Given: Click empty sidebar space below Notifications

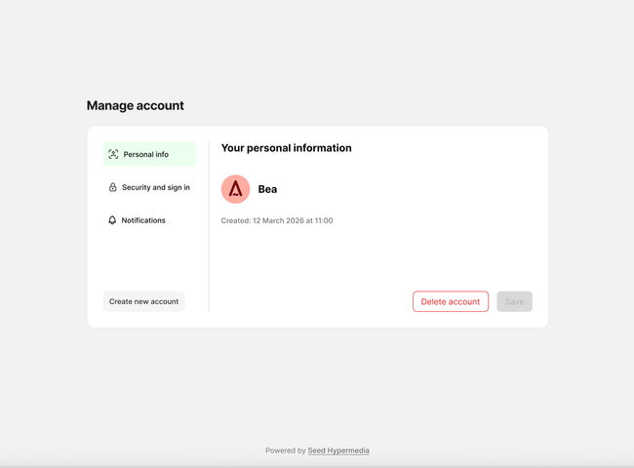Looking at the screenshot, I should pyautogui.click(x=149, y=258).
